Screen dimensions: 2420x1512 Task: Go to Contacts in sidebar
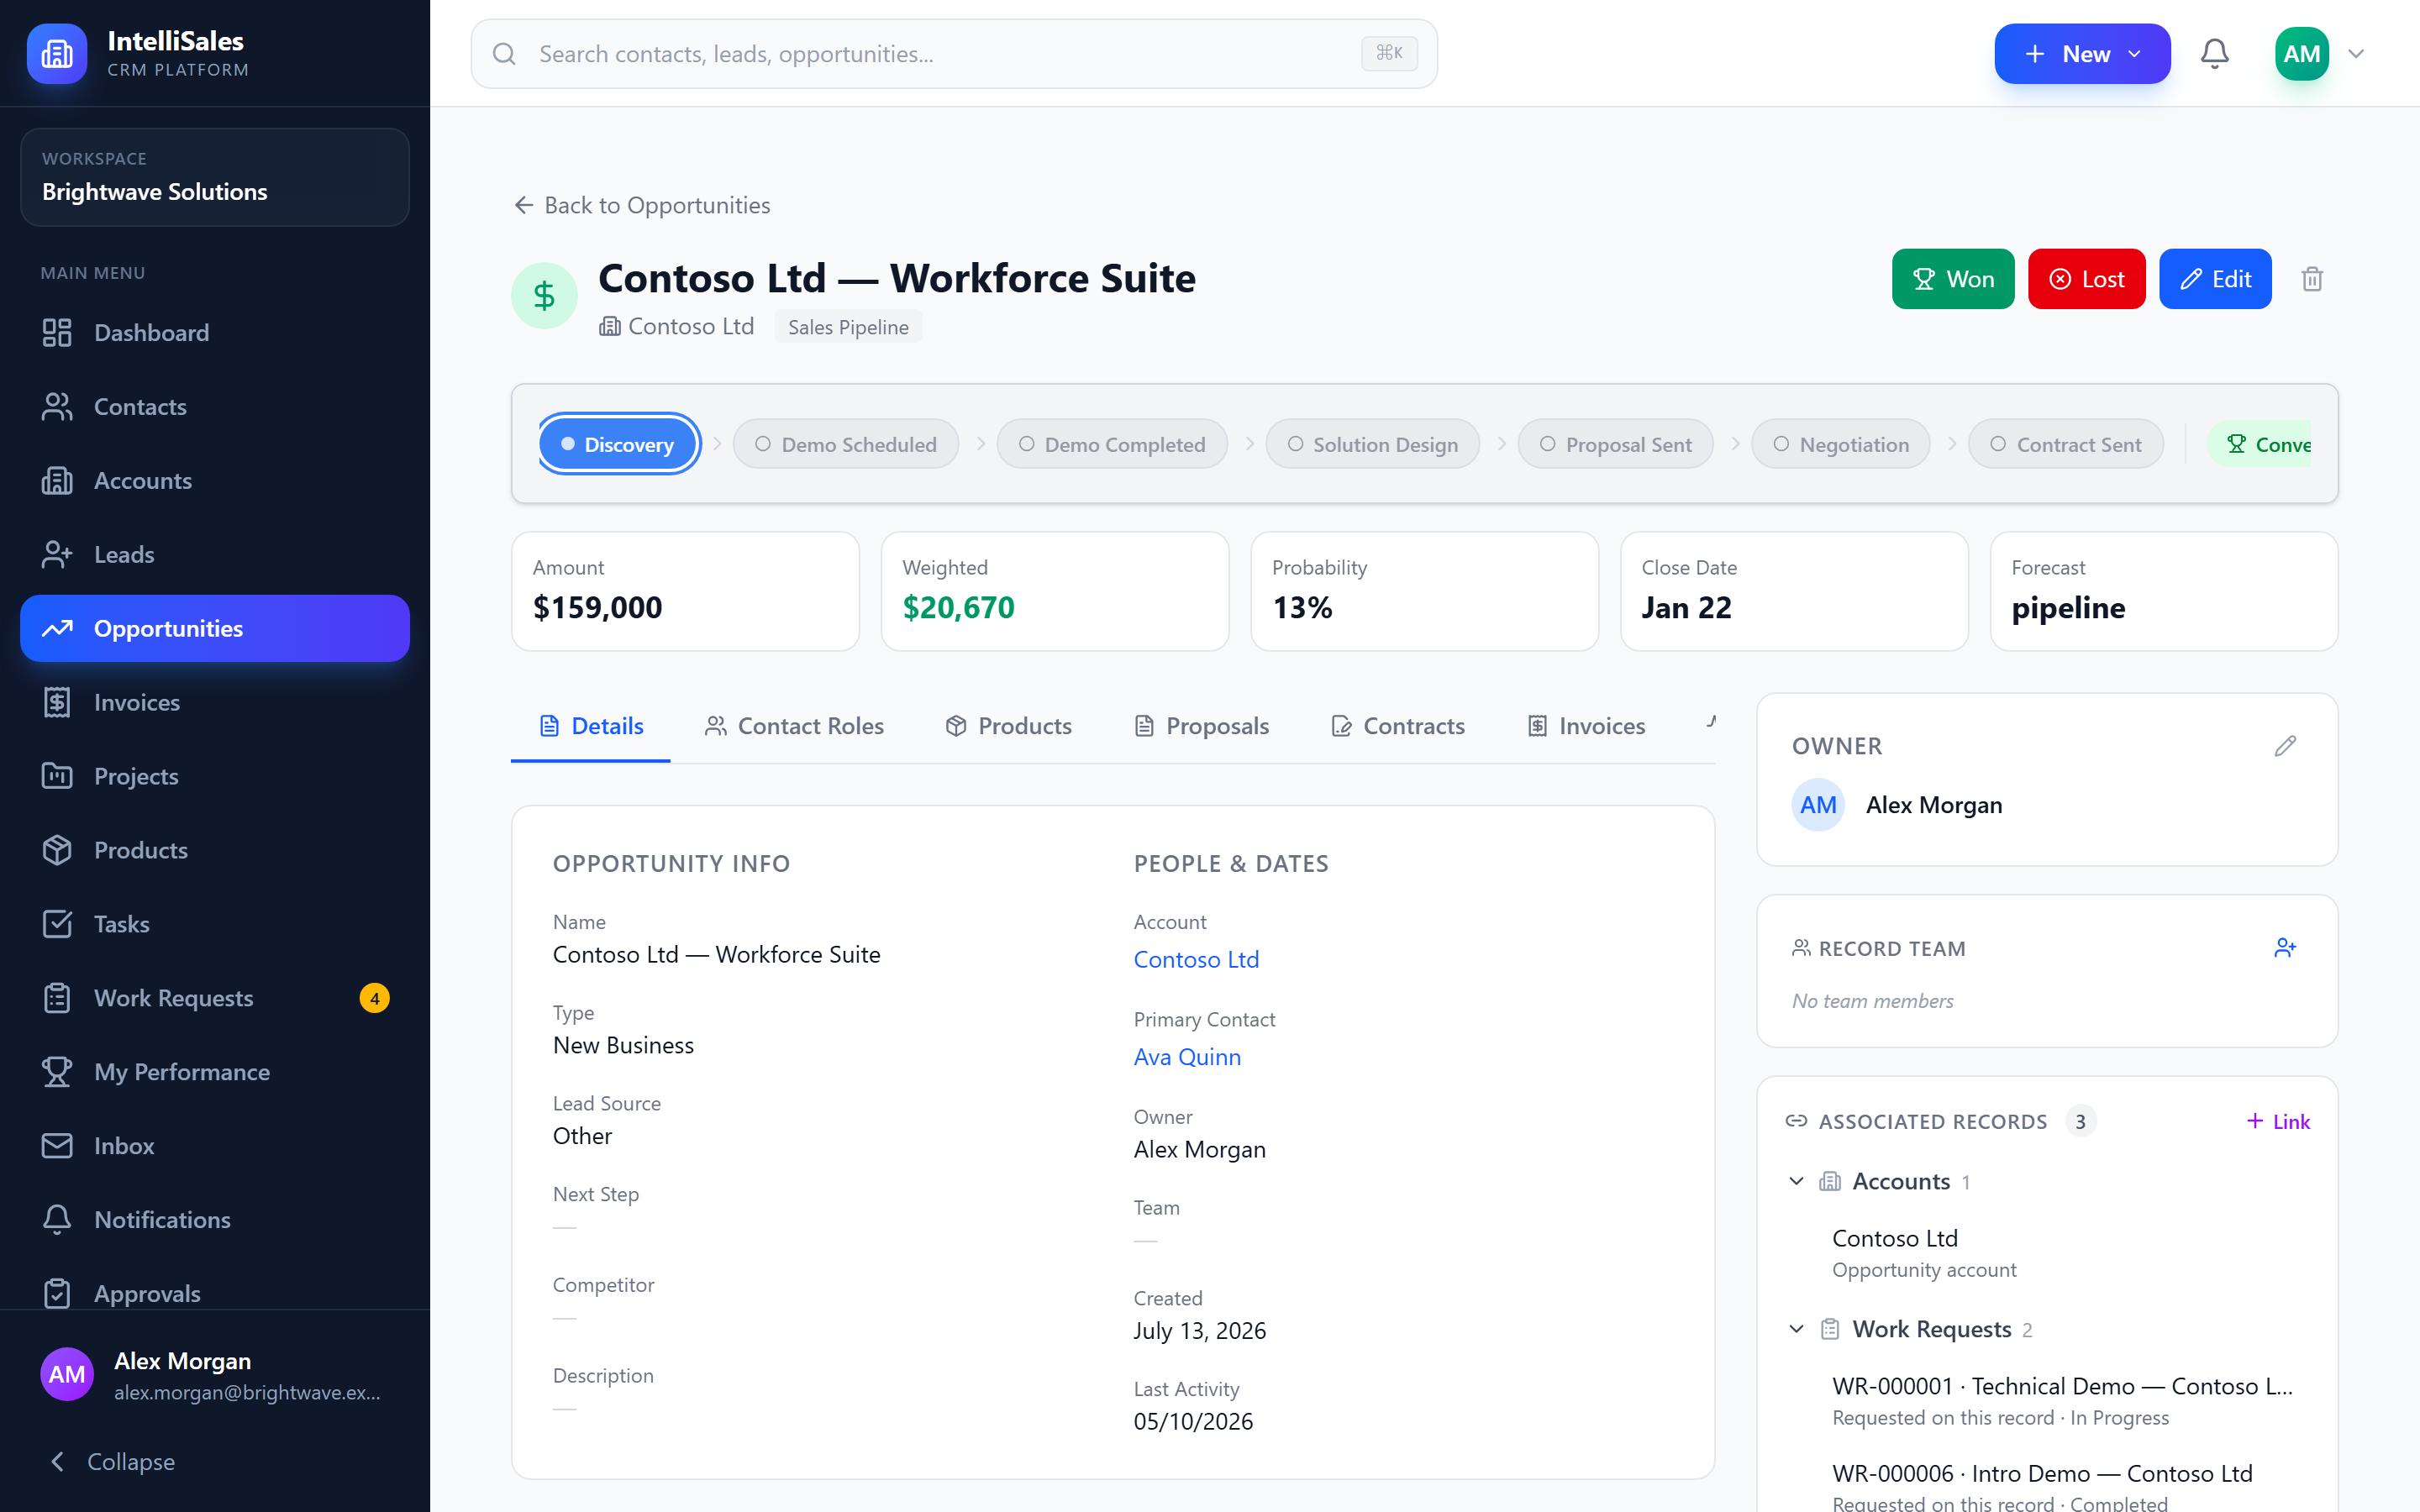(x=215, y=407)
